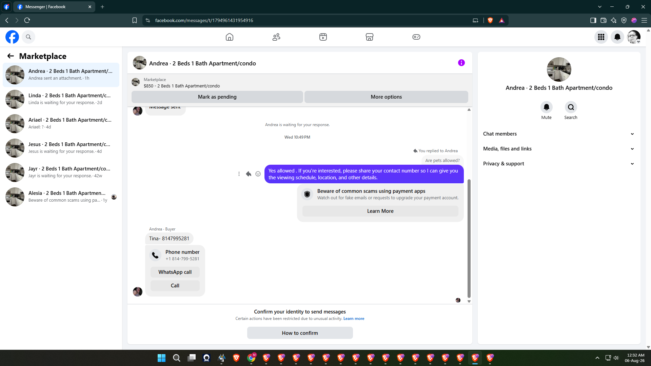Viewport: 651px width, 366px height.
Task: Click the Brave Shields icon in address bar
Action: click(x=490, y=20)
